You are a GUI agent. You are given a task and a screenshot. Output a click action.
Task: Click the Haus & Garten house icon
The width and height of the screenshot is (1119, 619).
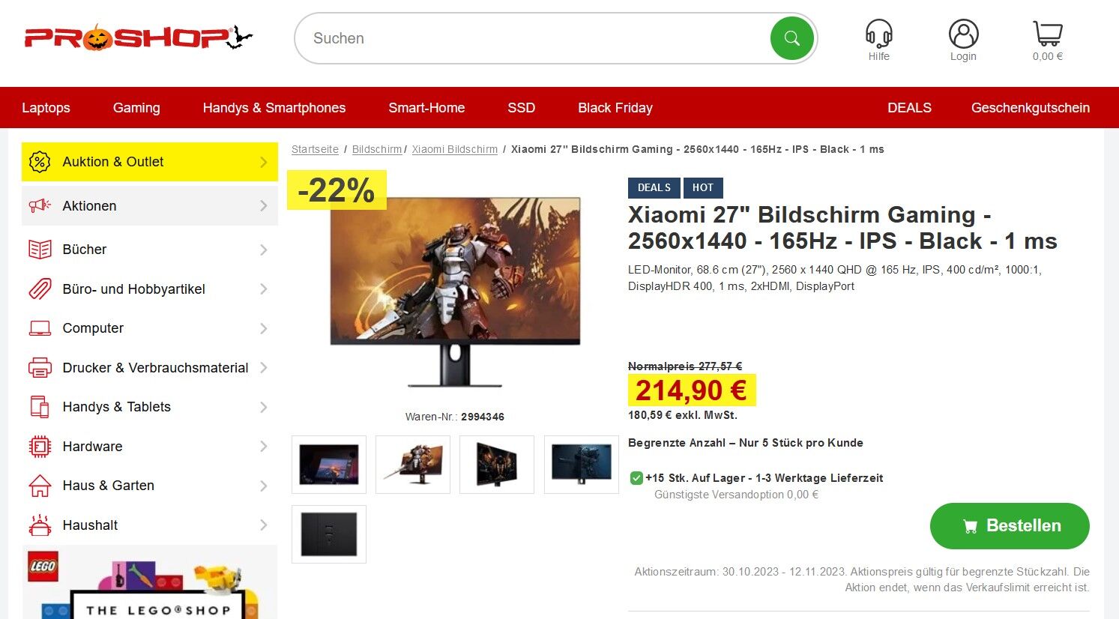point(40,486)
